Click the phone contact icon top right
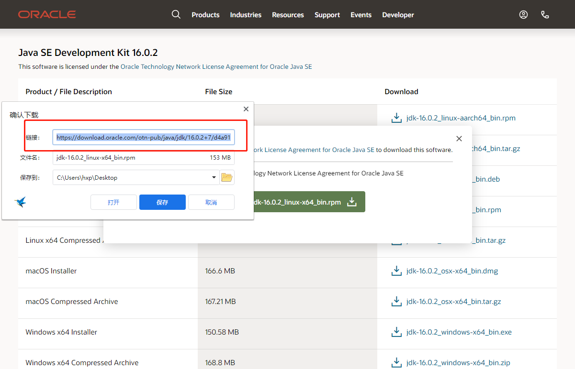This screenshot has height=369, width=575. (545, 14)
